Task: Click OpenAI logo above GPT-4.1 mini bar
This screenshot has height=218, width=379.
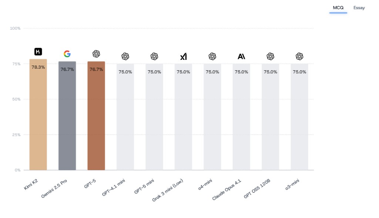Action: 125,57
